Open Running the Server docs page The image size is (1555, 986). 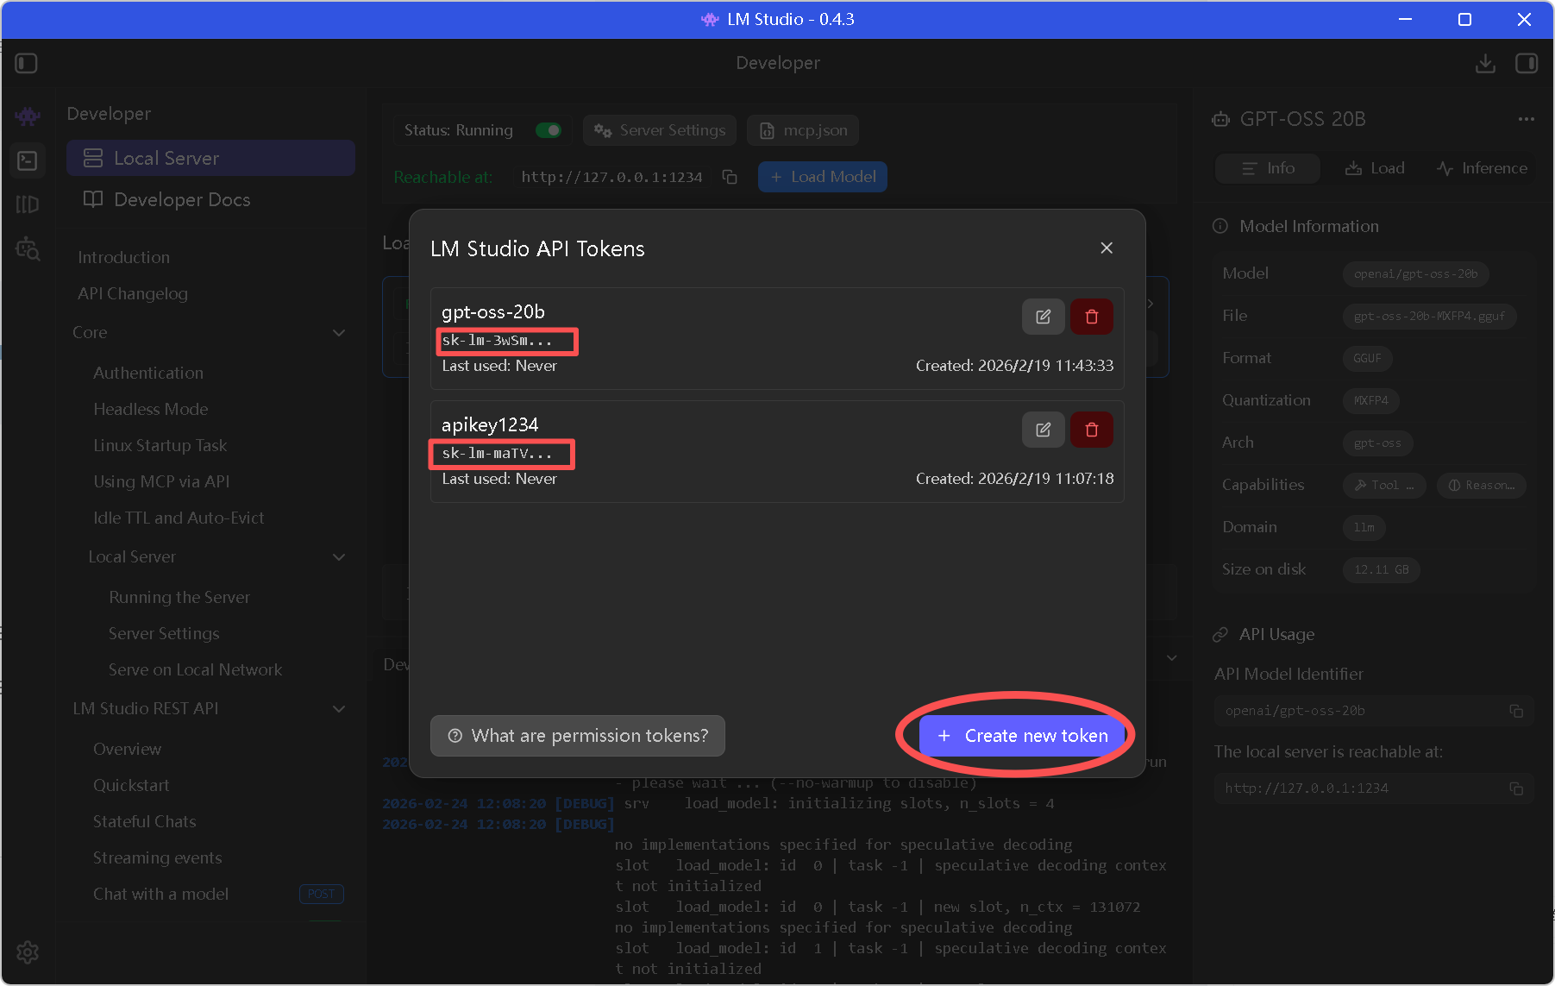pyautogui.click(x=179, y=597)
